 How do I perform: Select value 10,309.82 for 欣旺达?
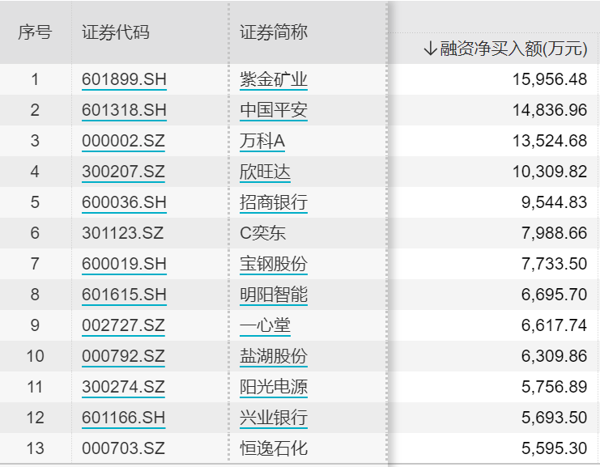(550, 172)
